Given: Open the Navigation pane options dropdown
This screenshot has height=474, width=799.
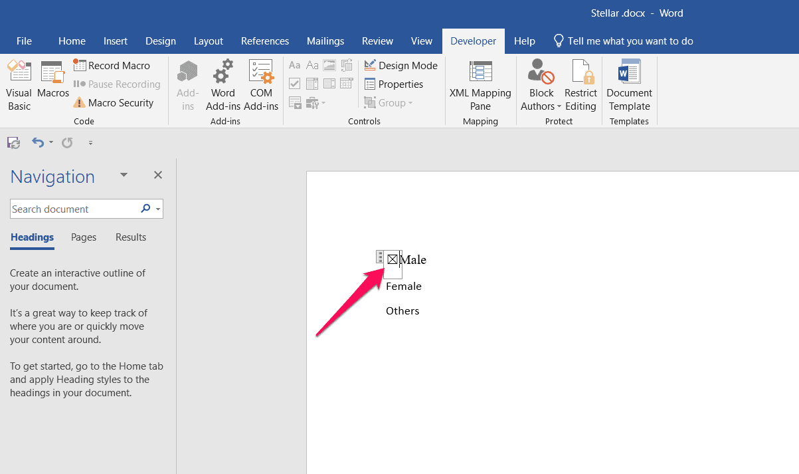Looking at the screenshot, I should point(124,174).
